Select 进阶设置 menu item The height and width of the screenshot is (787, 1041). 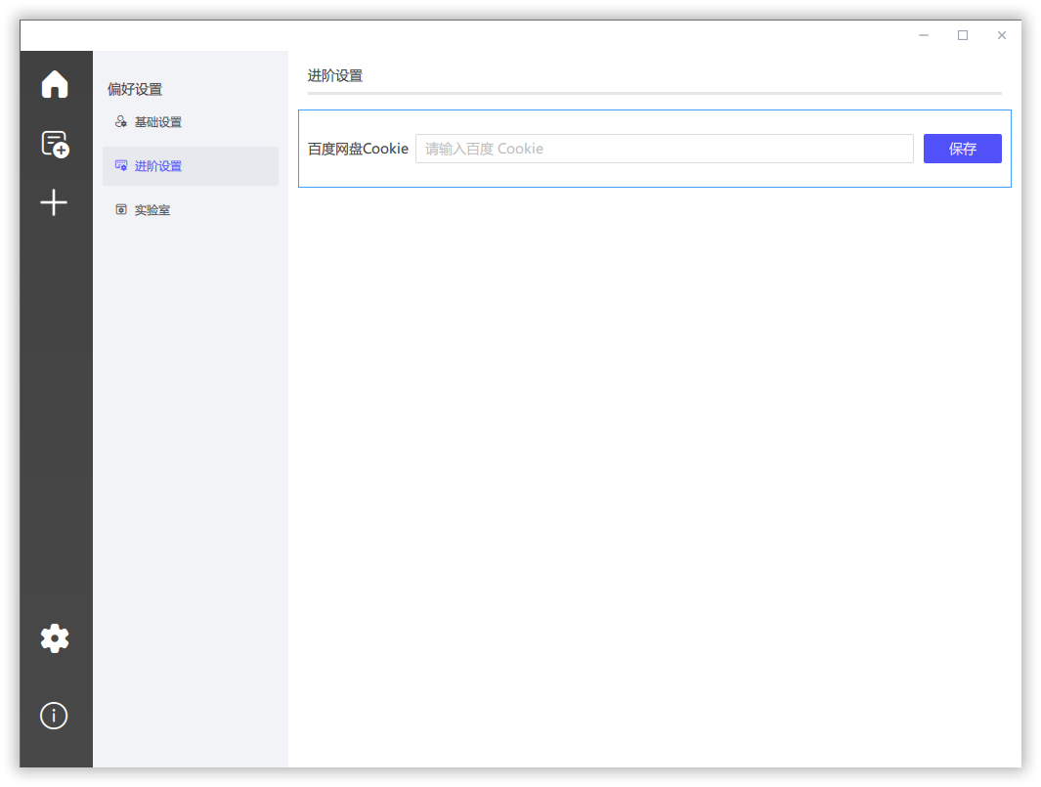click(191, 166)
